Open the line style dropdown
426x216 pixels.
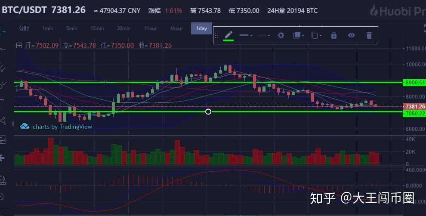pos(263,35)
